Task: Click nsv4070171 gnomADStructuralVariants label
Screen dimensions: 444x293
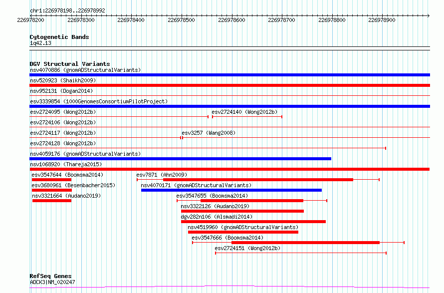Action: click(x=196, y=185)
